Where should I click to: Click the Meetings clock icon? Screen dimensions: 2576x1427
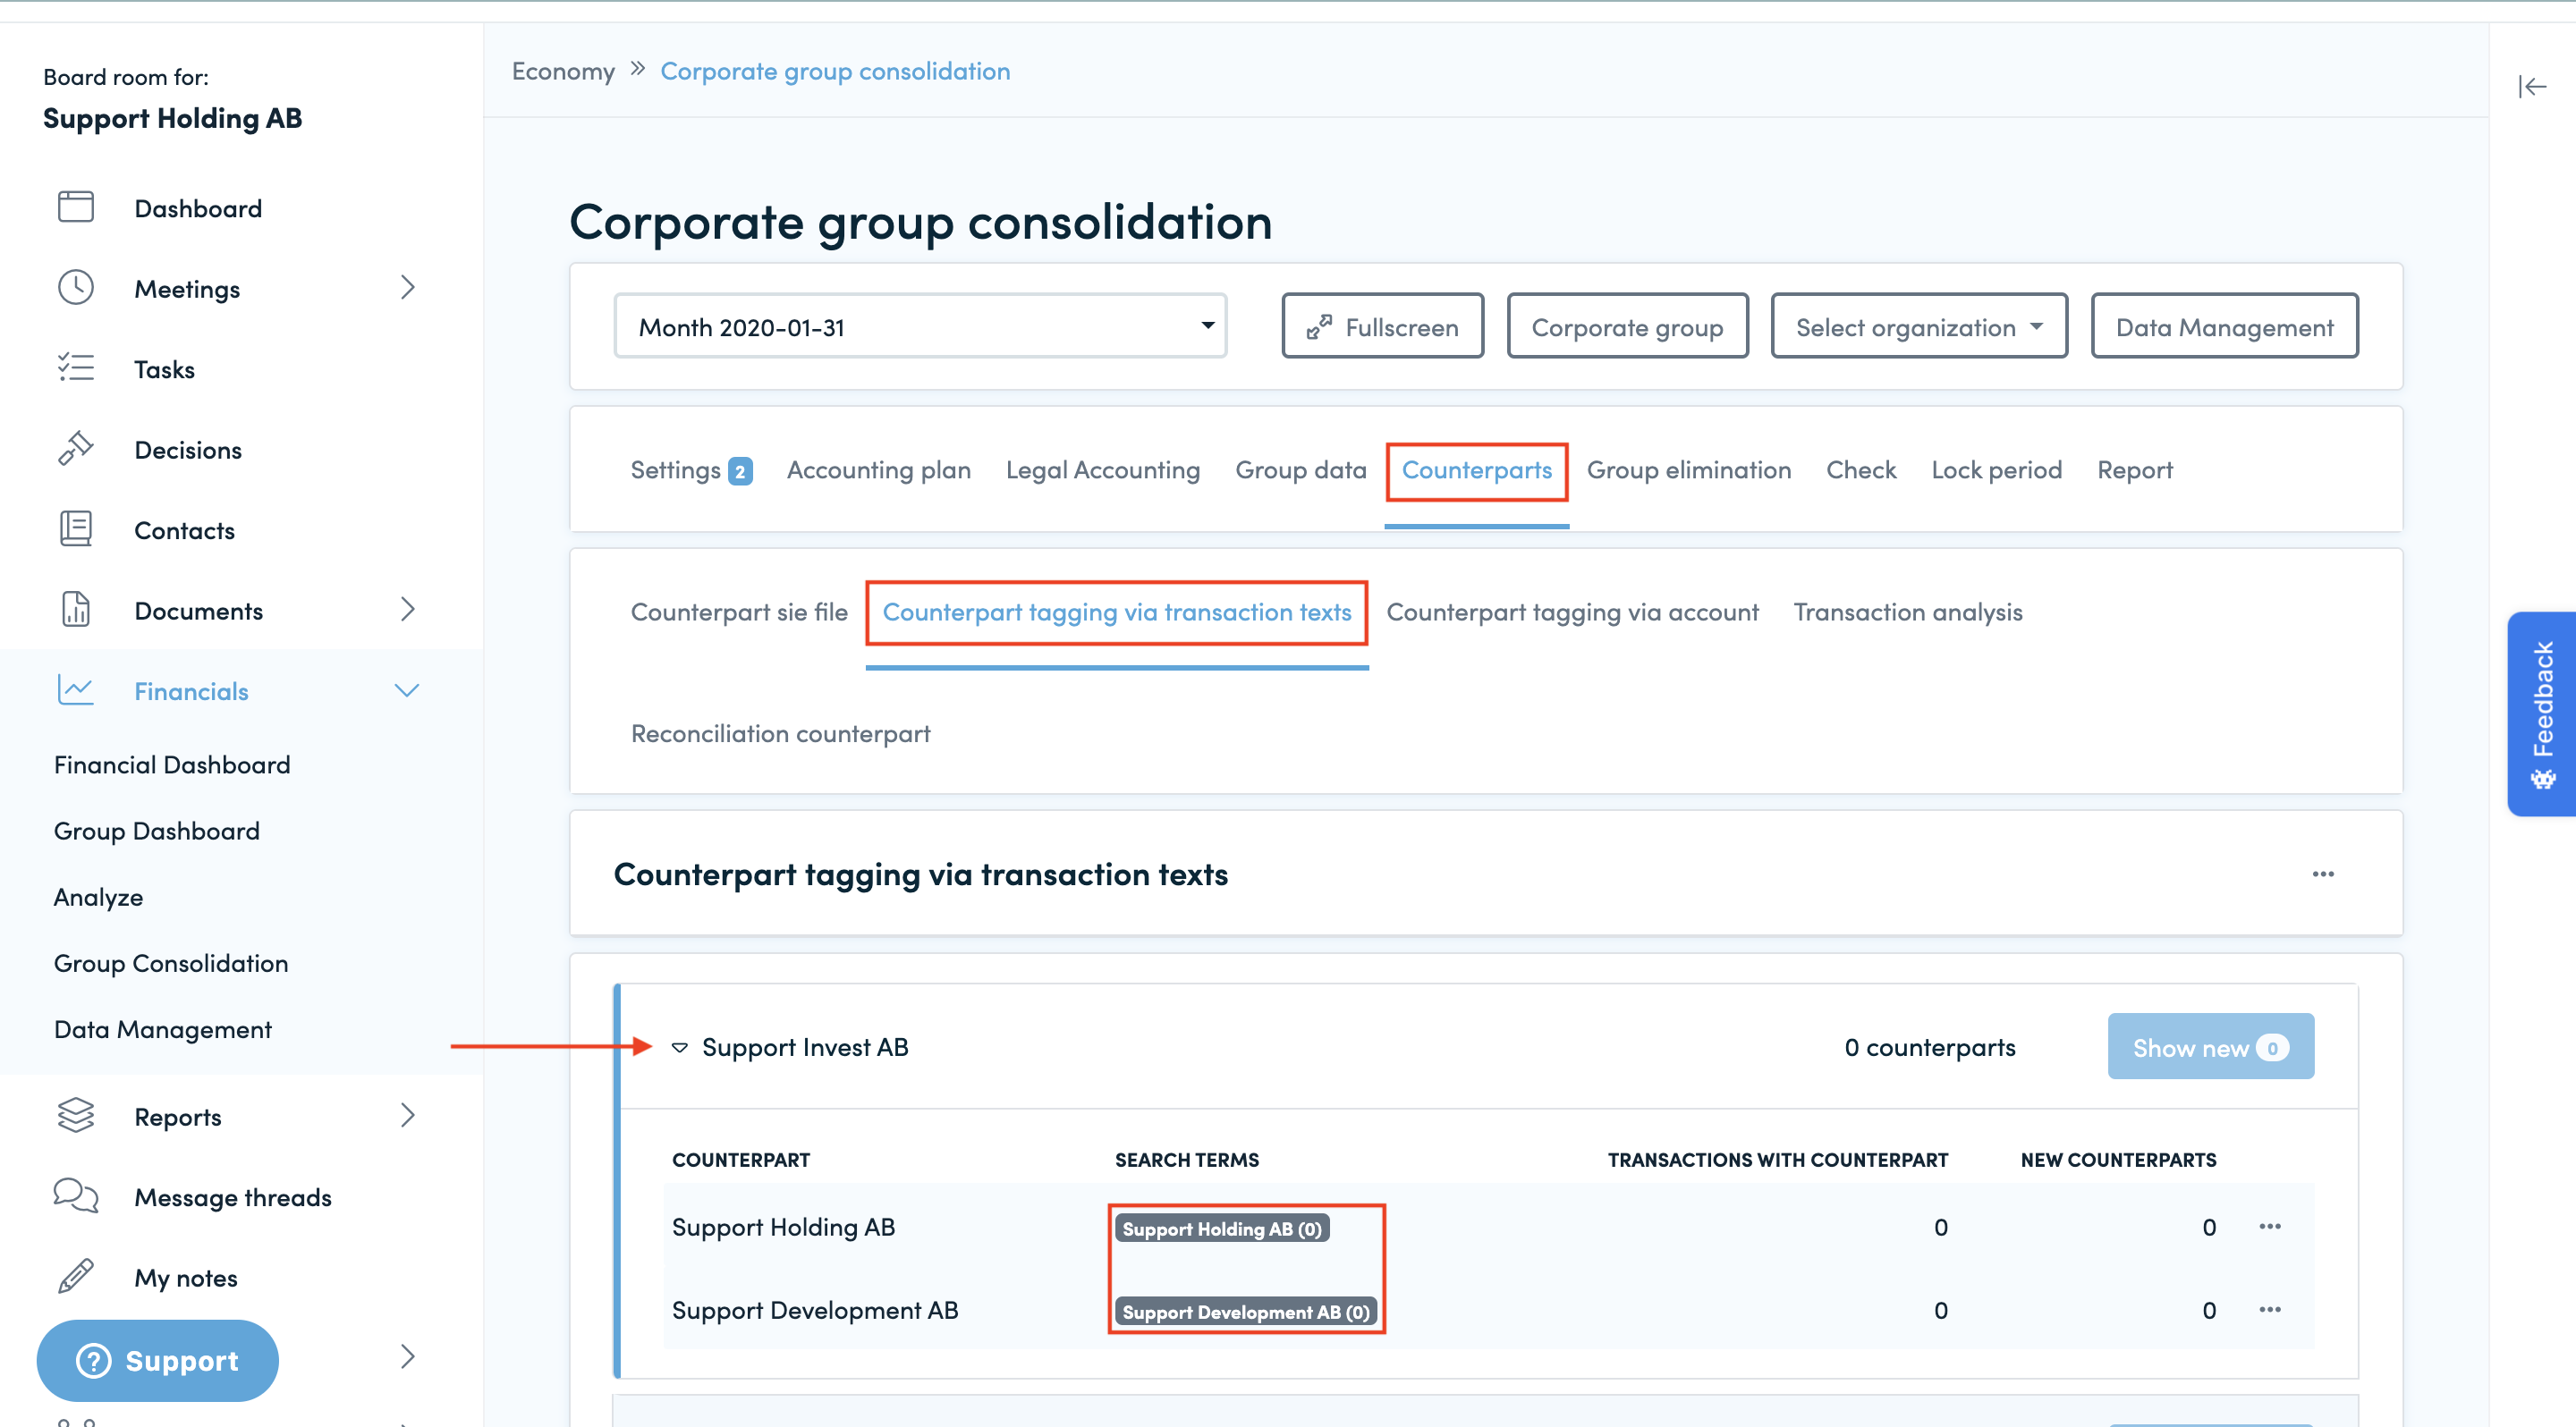click(75, 288)
